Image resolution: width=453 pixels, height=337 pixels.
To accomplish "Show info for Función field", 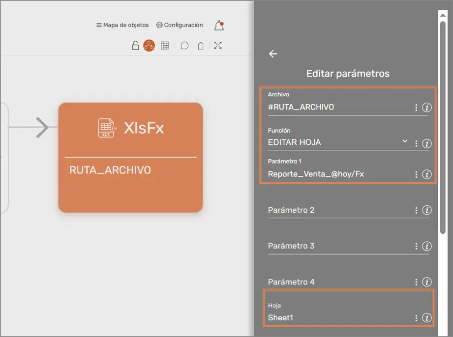I will pos(427,143).
